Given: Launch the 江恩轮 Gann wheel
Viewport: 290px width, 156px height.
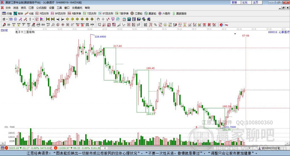Looking at the screenshot, I should [137, 14].
